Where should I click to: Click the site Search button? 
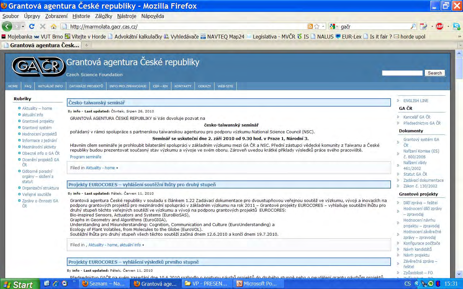tap(435, 73)
